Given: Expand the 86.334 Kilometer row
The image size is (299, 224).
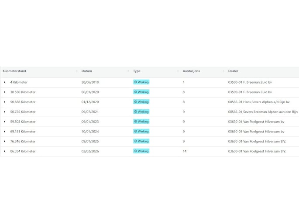Looking at the screenshot, I should pyautogui.click(x=5, y=151).
